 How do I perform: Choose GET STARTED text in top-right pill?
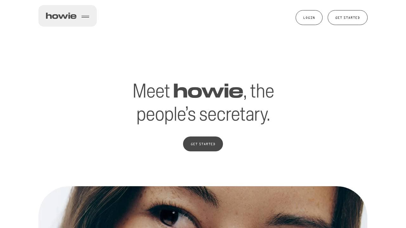click(348, 18)
